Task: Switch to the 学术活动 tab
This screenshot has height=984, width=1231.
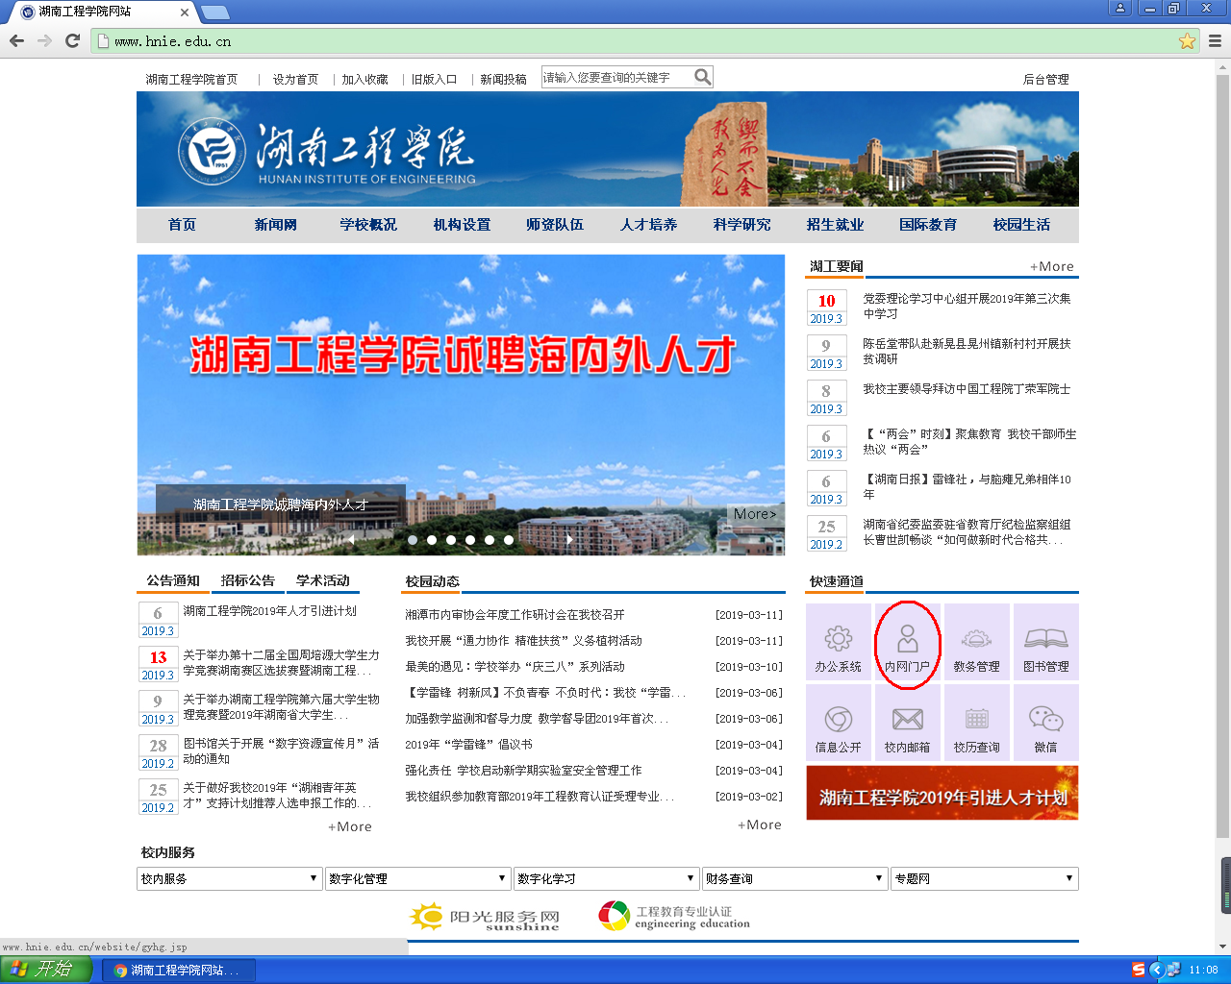Action: 323,580
